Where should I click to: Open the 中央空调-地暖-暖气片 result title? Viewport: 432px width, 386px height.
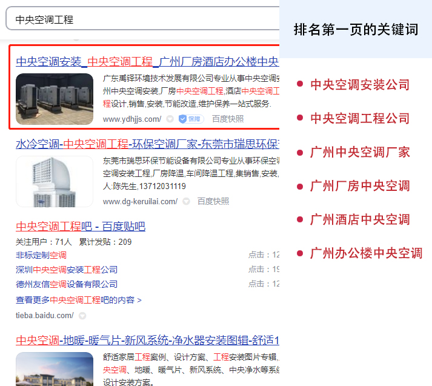(147, 339)
